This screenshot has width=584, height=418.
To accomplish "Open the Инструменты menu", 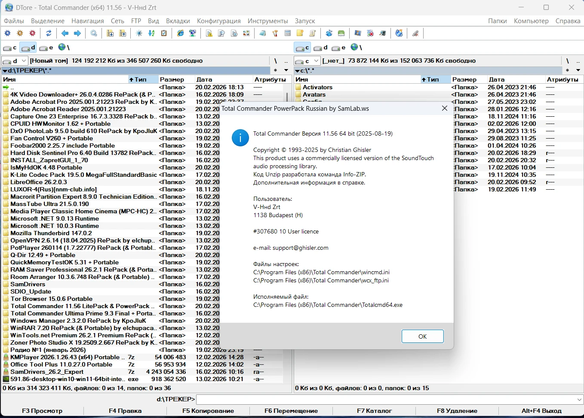I will pos(267,21).
